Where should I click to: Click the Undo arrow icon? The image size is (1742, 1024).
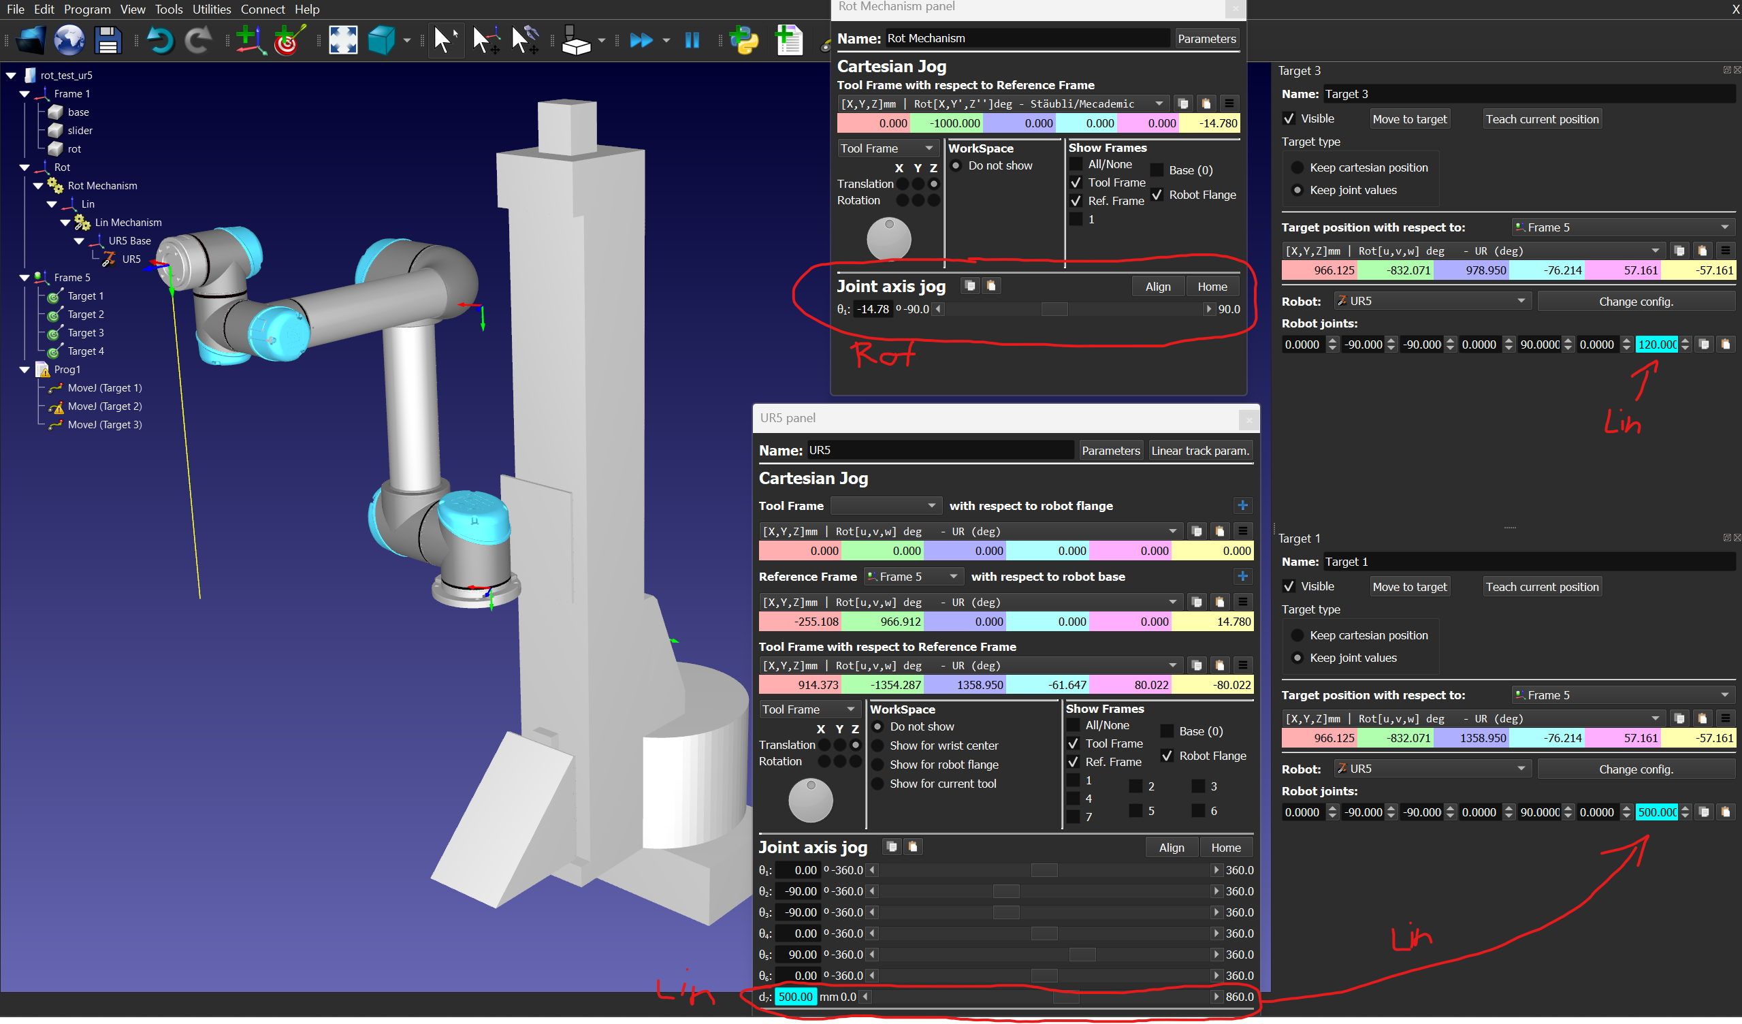pyautogui.click(x=161, y=40)
